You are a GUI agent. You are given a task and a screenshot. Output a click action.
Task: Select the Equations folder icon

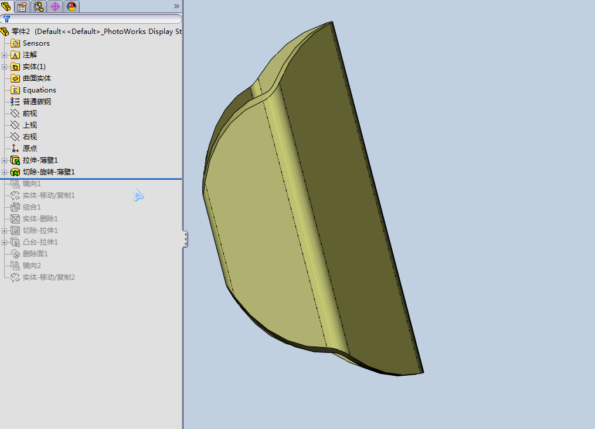[15, 90]
